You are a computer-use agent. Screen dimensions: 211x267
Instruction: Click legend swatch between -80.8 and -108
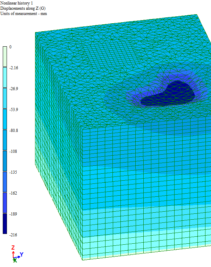click(x=5, y=140)
